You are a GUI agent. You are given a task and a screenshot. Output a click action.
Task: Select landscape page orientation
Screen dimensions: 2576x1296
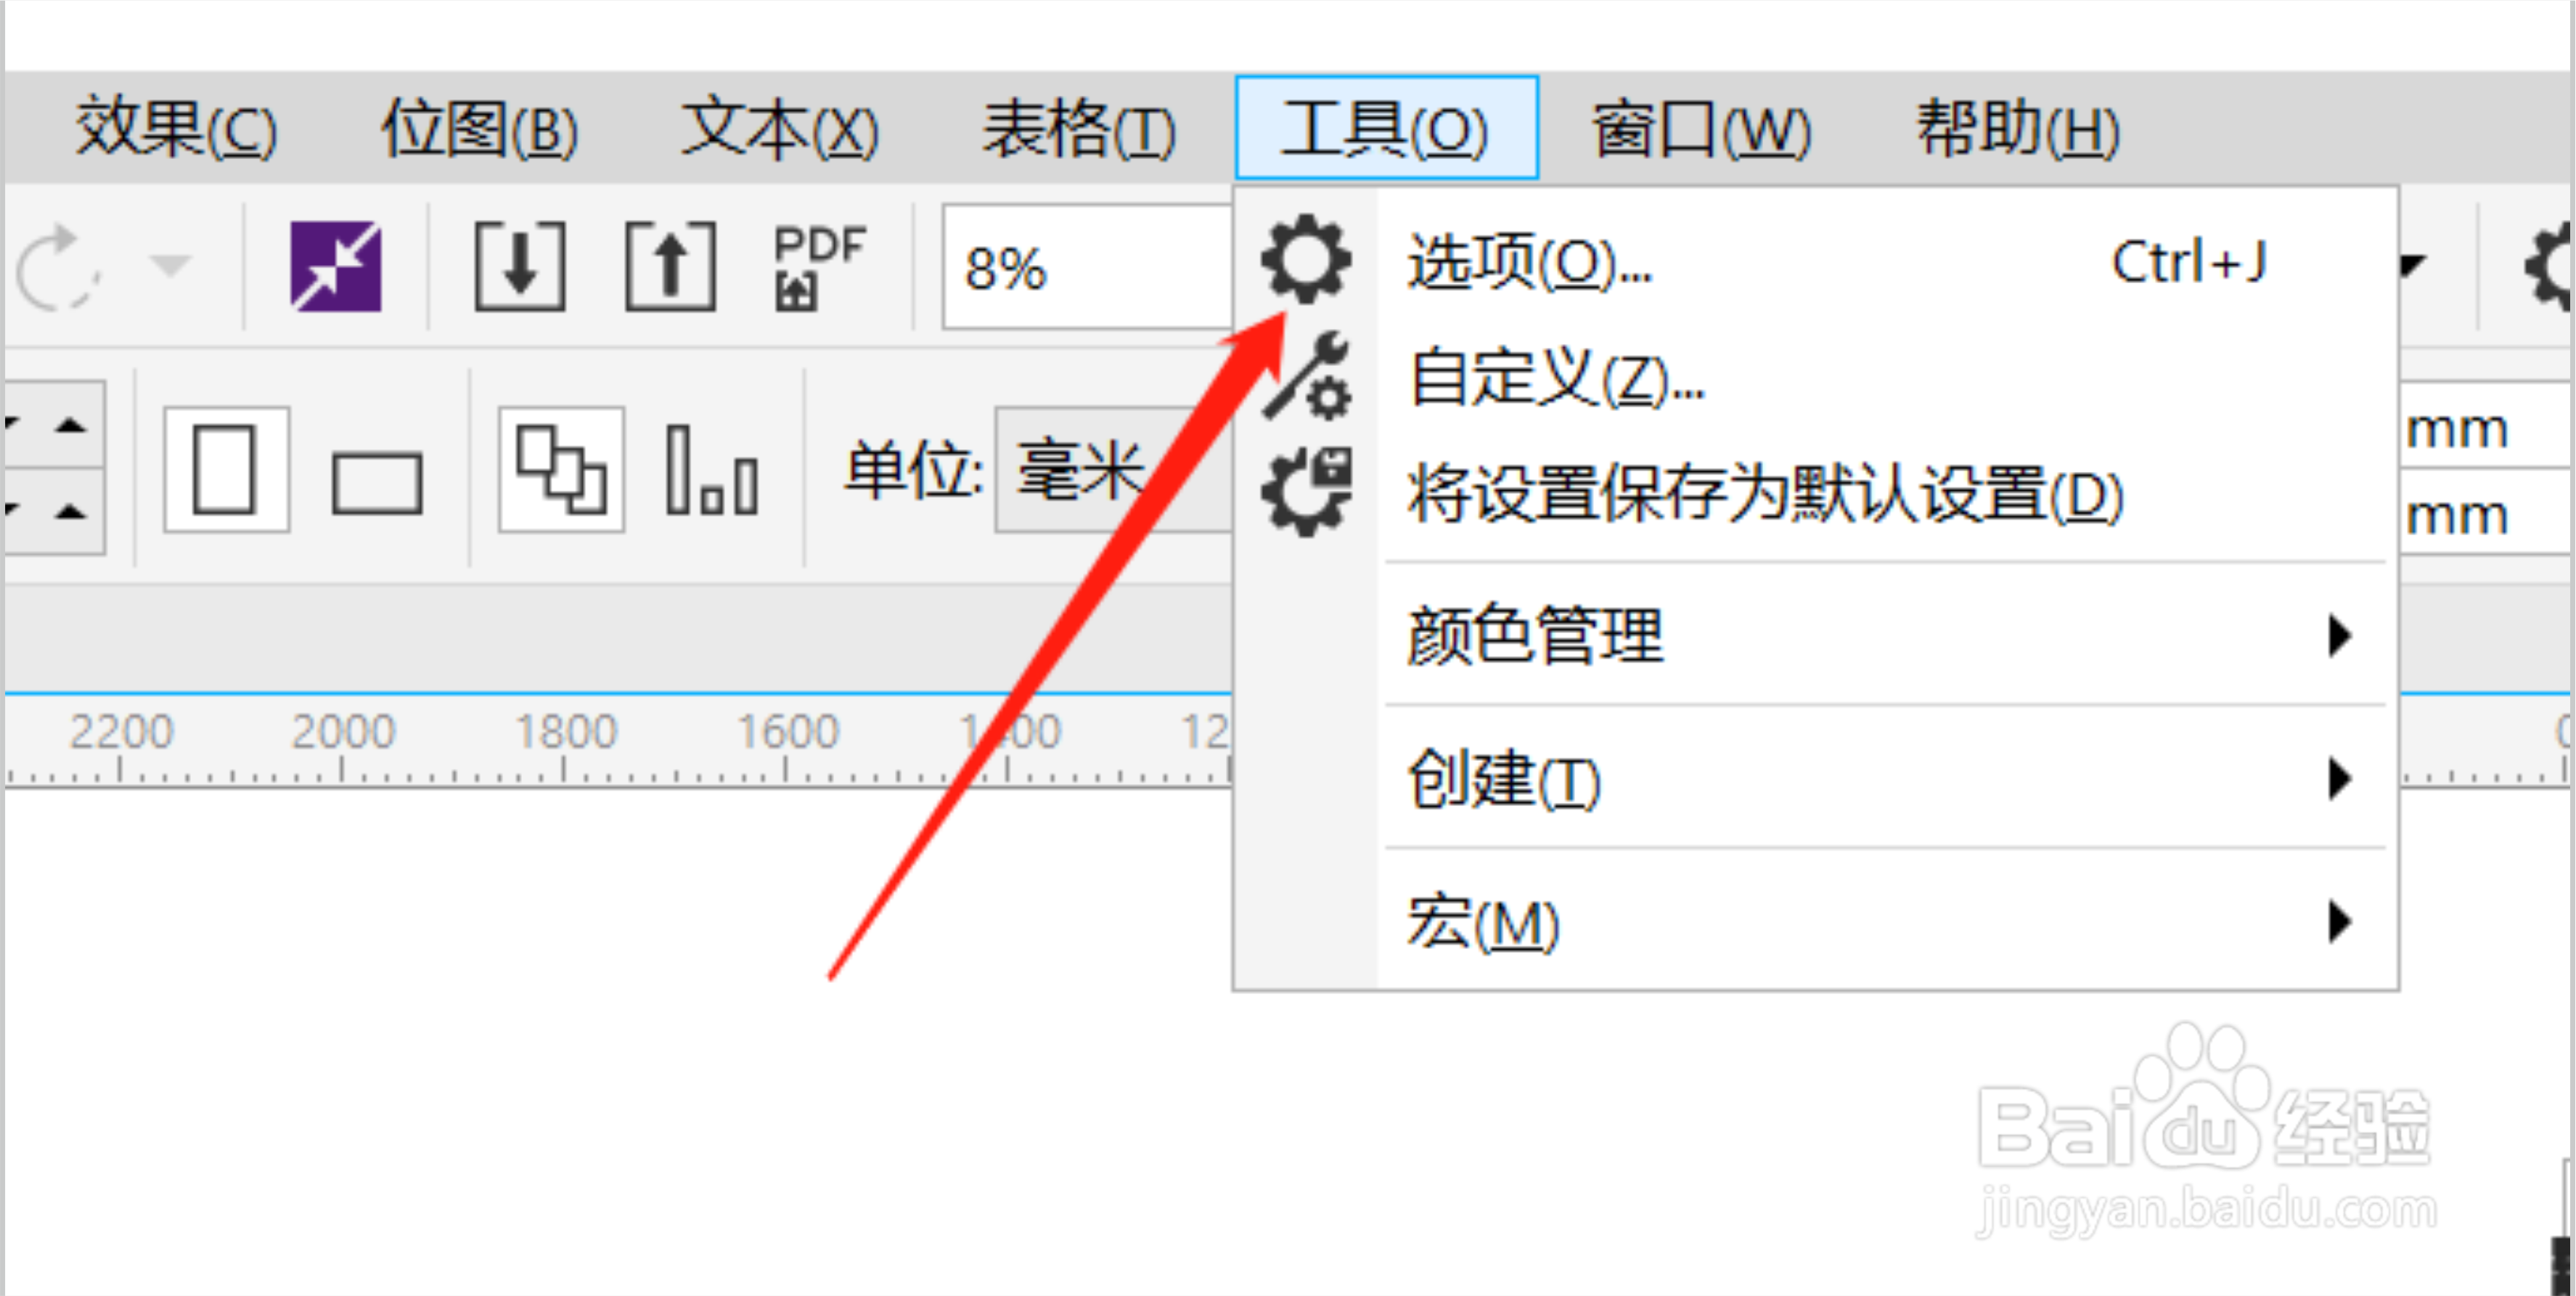(x=377, y=483)
